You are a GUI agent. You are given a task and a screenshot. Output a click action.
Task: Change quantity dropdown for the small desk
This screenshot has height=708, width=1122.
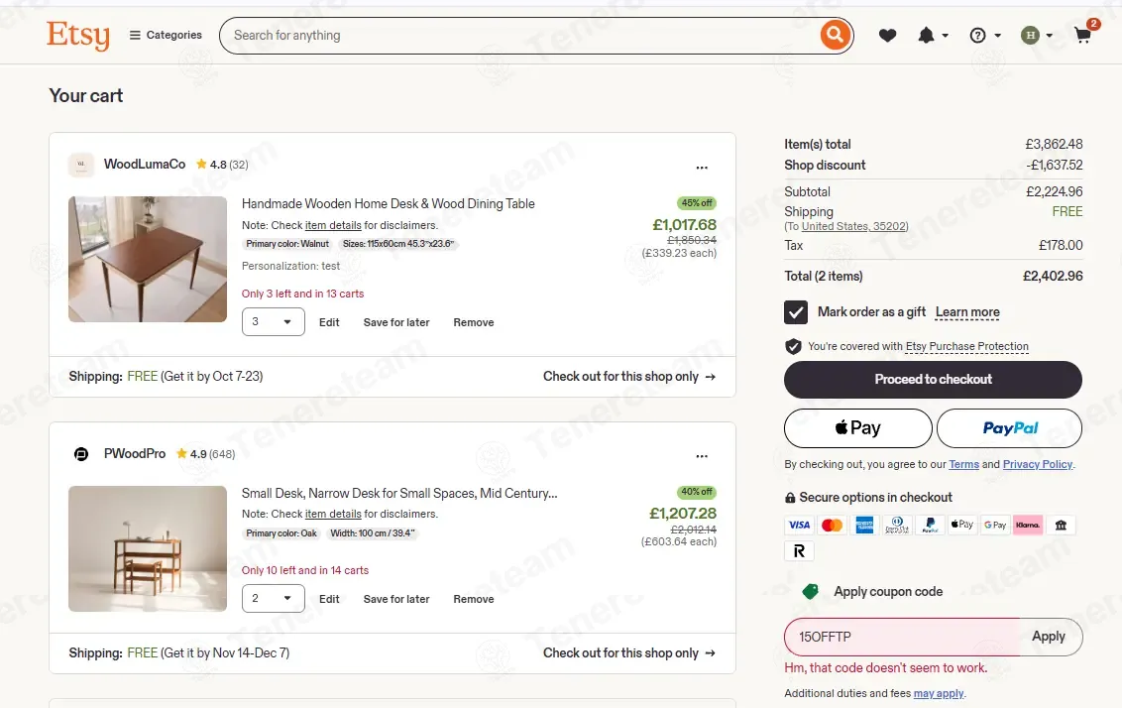tap(273, 599)
